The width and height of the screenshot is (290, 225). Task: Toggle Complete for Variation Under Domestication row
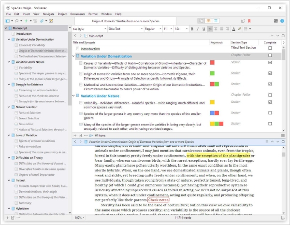(270, 55)
